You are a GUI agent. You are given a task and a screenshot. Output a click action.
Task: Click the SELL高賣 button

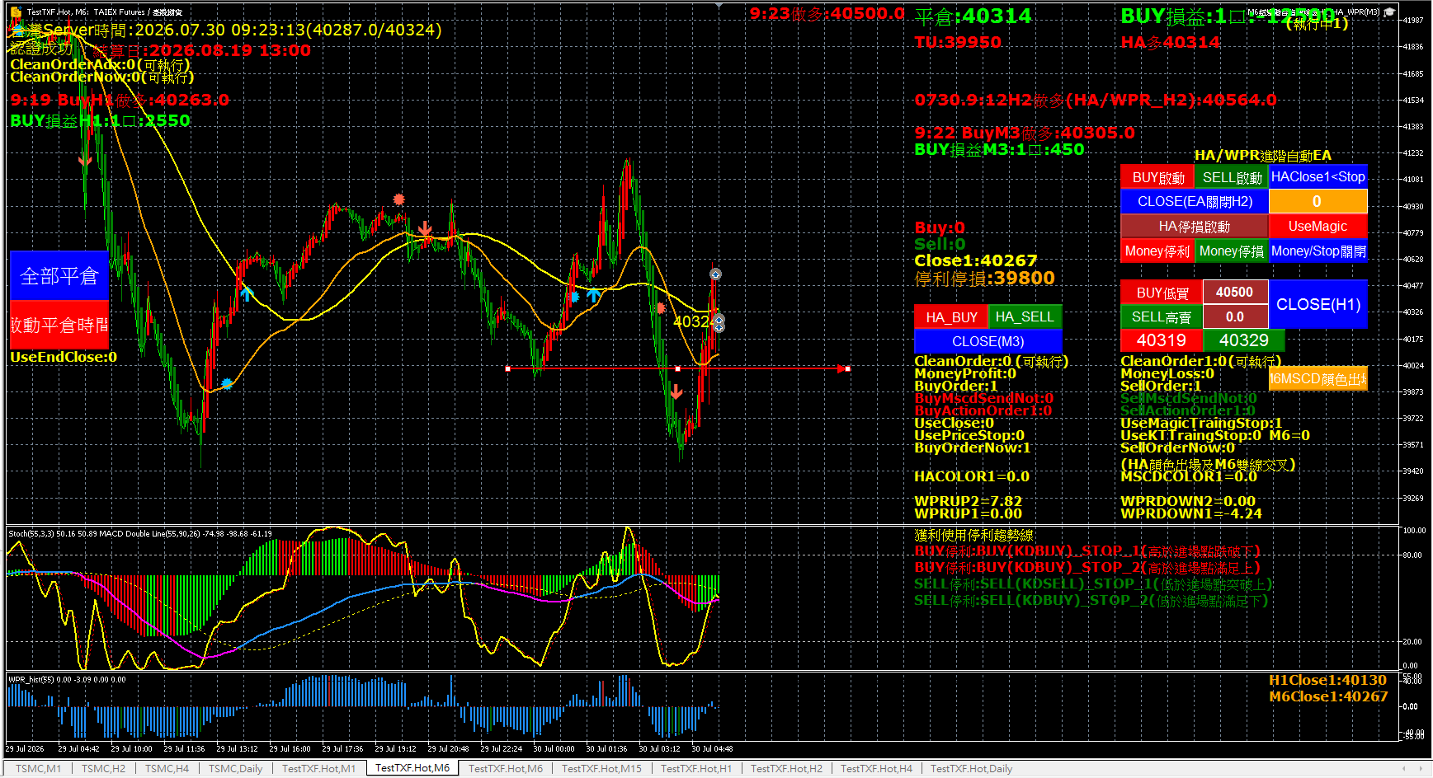click(1162, 316)
